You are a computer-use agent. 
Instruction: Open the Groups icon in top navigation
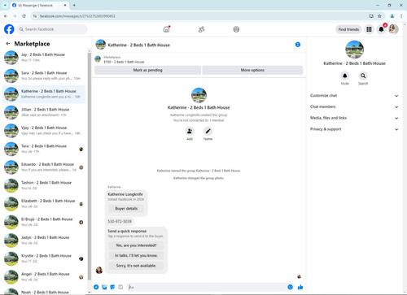pos(236,29)
